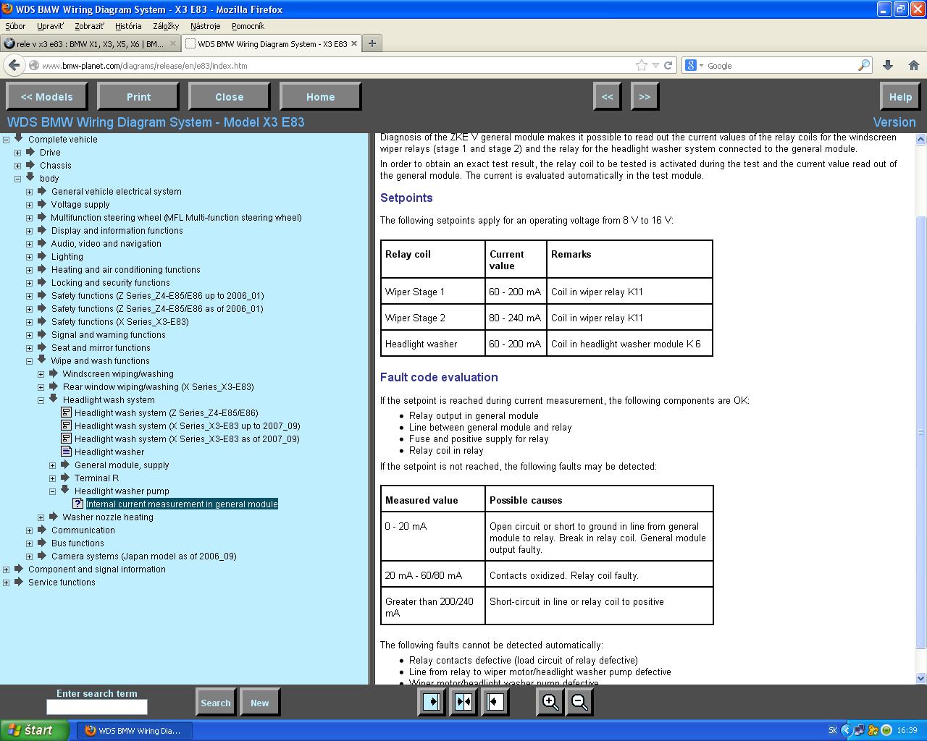Click the zoom in magnifier icon

[x=550, y=702]
